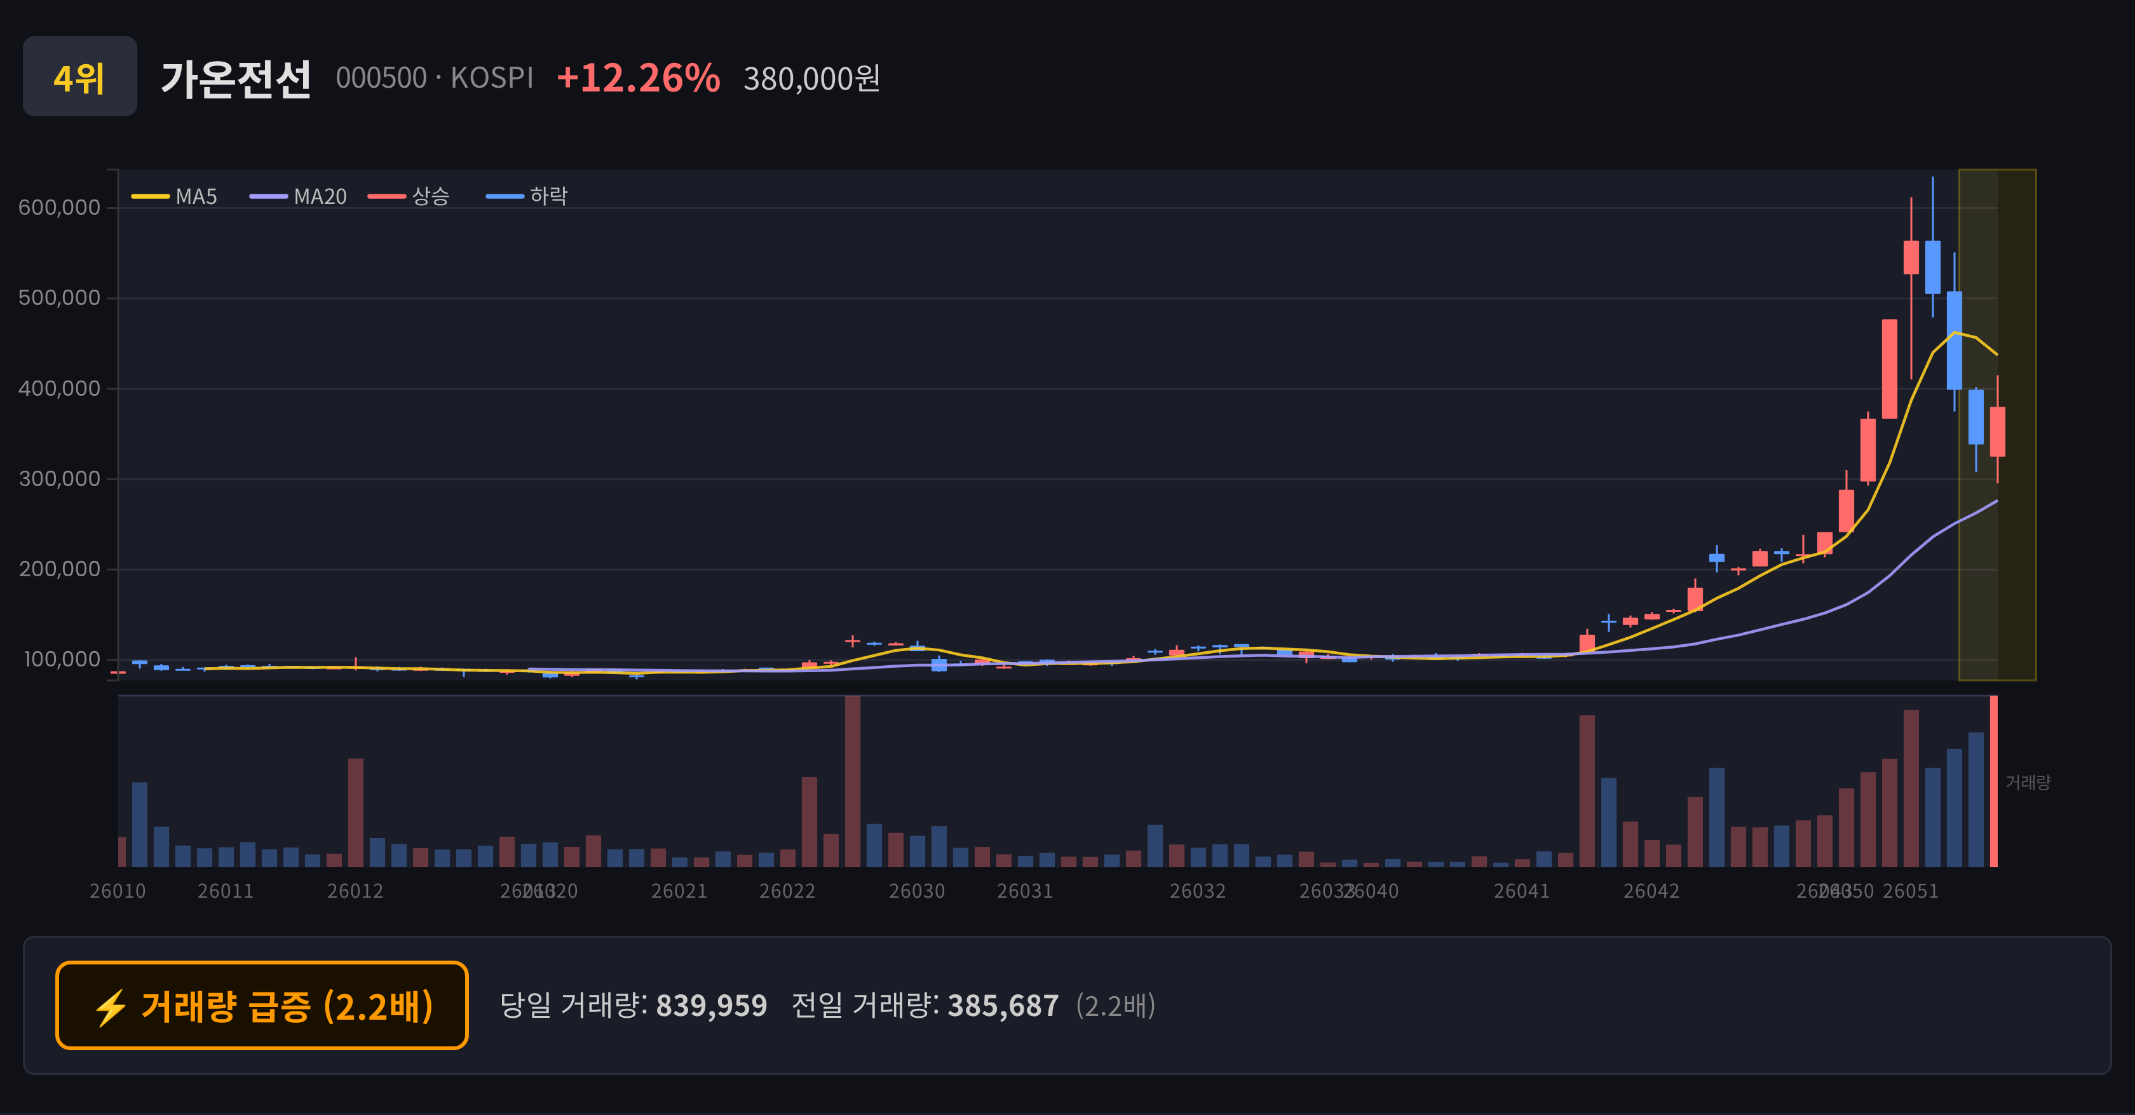Click the highlighted last-day volume bar
2135x1115 pixels.
click(1994, 781)
